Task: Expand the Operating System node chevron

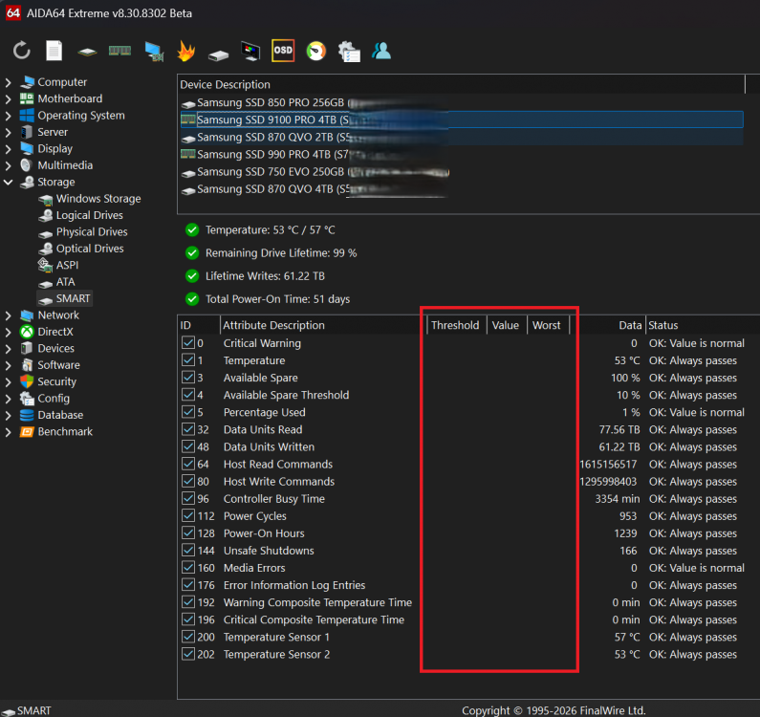Action: tap(8, 116)
